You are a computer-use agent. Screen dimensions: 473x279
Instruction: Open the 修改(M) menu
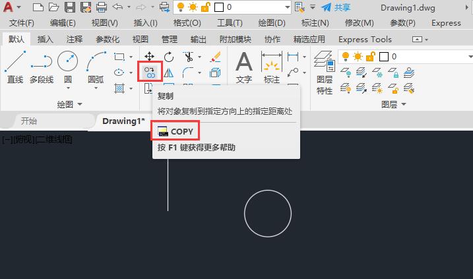360,23
